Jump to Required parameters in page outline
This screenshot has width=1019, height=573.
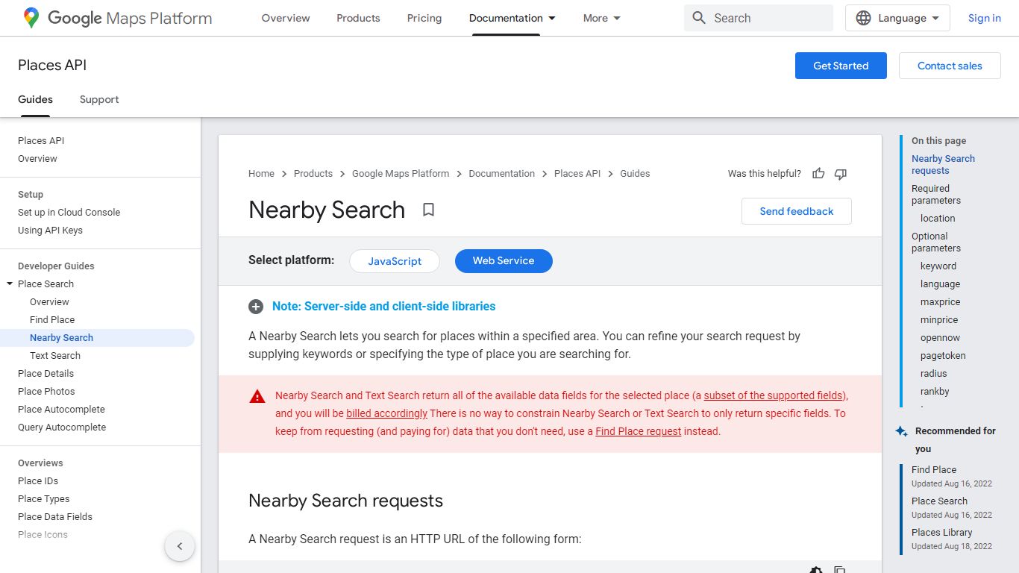click(x=936, y=194)
